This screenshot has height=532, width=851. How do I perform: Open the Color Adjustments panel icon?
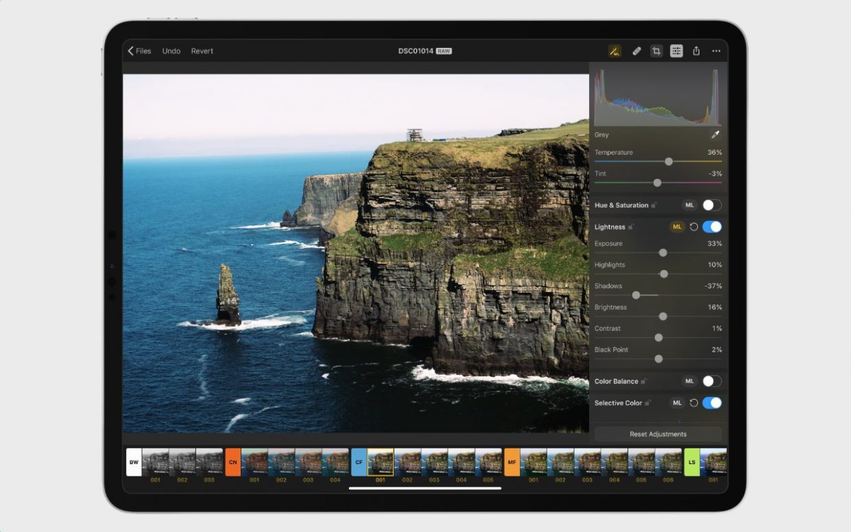(x=676, y=51)
